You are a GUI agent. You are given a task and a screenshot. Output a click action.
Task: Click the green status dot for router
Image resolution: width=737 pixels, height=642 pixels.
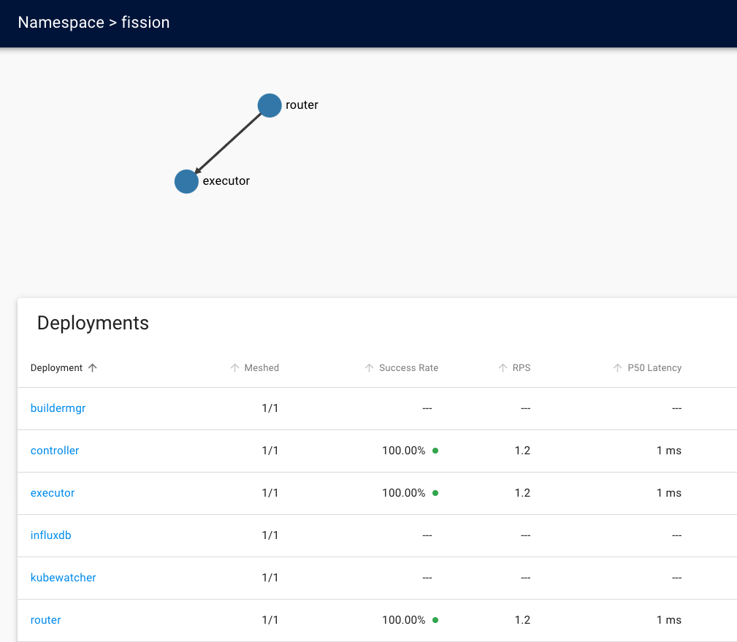435,620
